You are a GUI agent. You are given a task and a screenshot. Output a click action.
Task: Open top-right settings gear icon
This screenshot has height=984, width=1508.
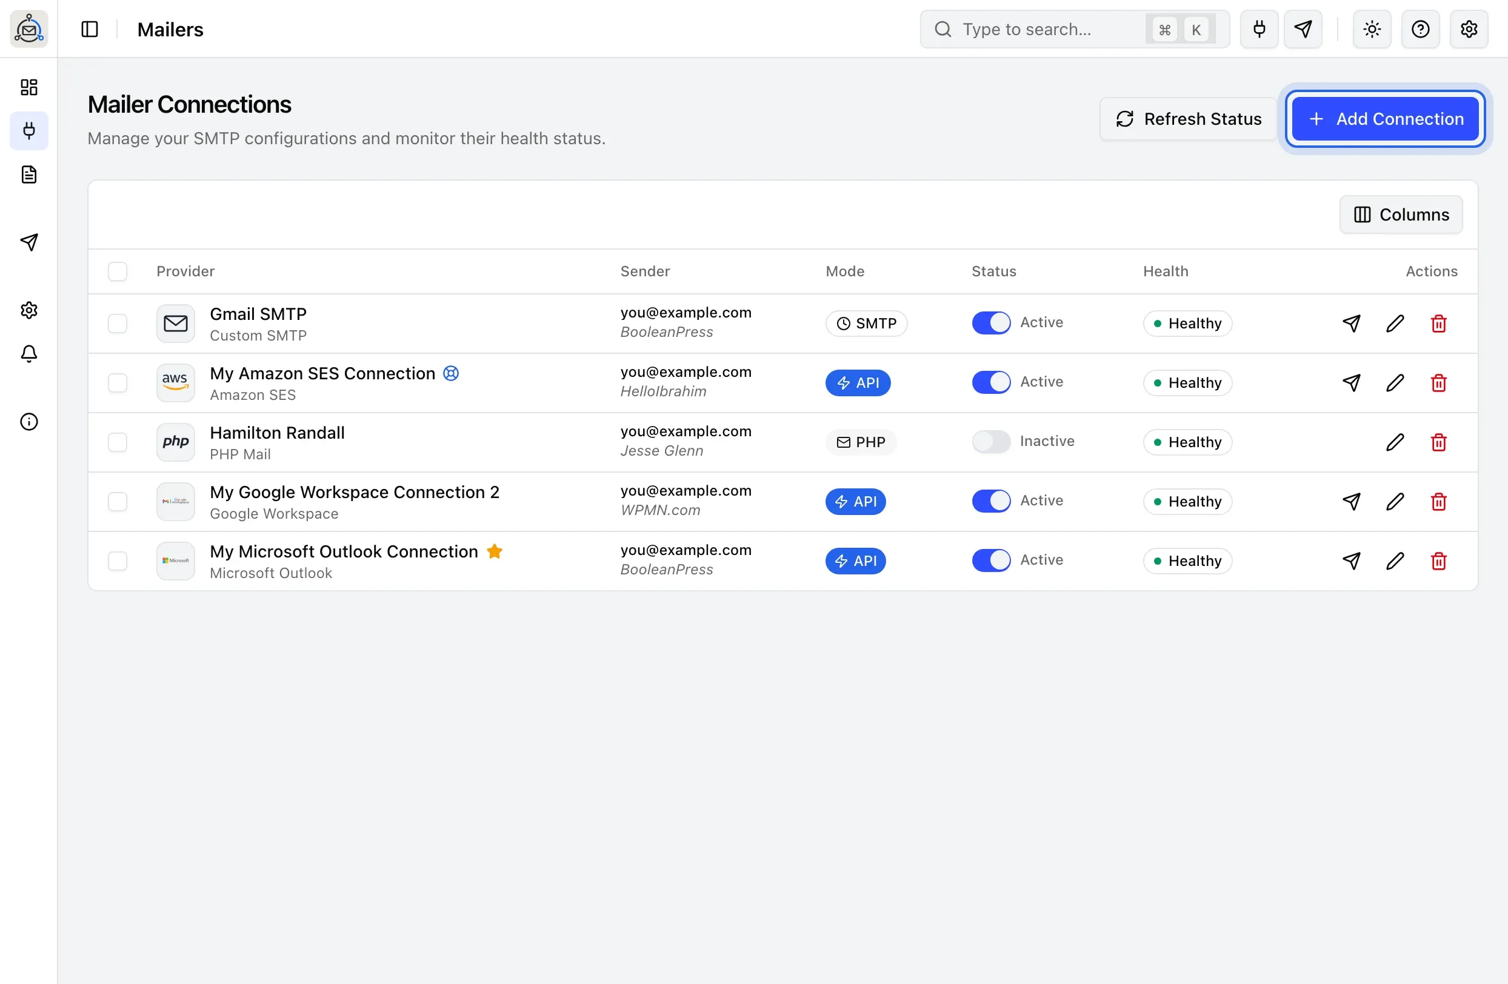tap(1469, 29)
